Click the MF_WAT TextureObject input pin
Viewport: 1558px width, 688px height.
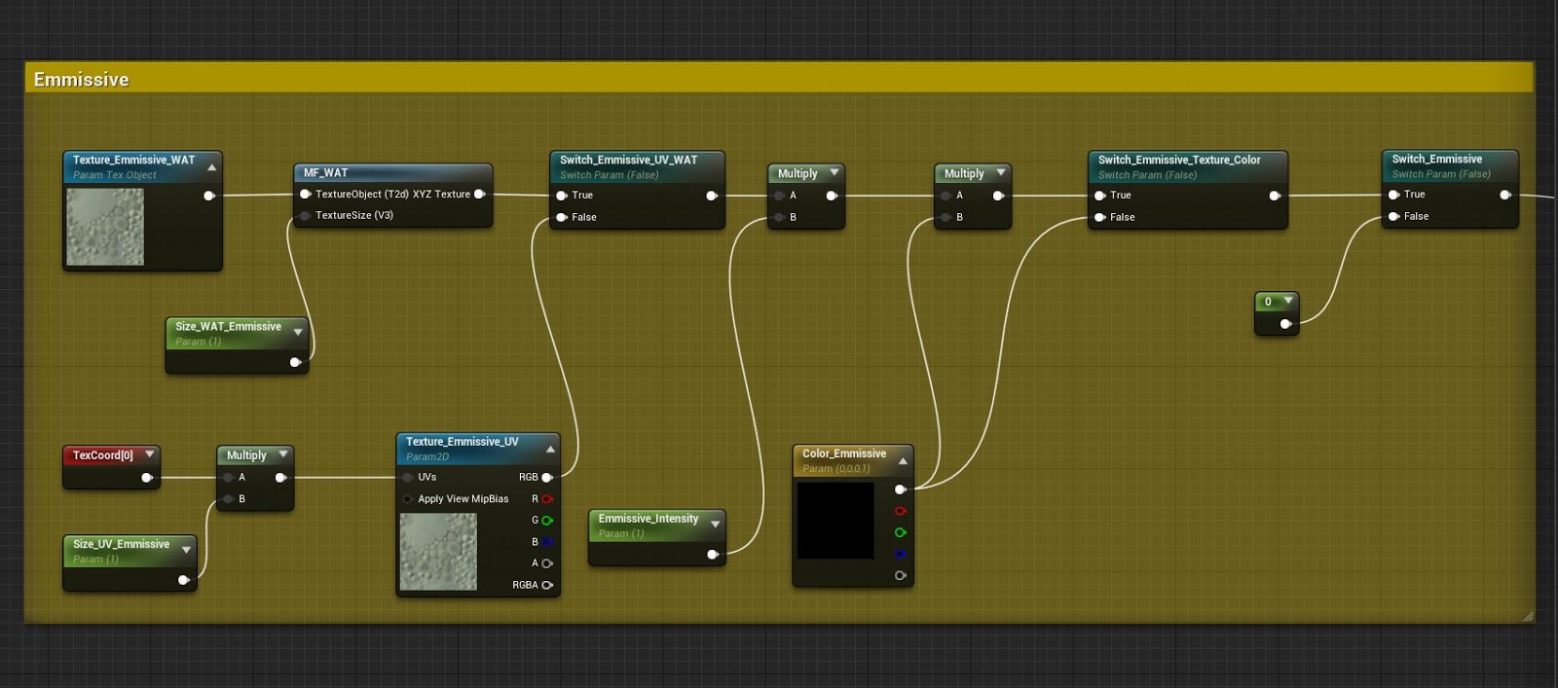pyautogui.click(x=306, y=194)
